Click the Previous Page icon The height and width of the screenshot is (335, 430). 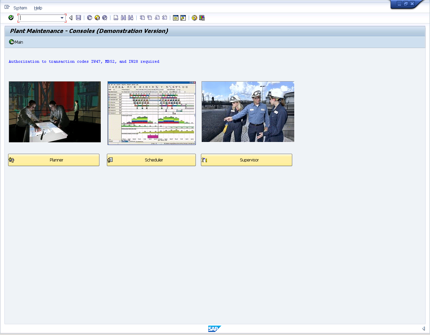click(x=149, y=18)
